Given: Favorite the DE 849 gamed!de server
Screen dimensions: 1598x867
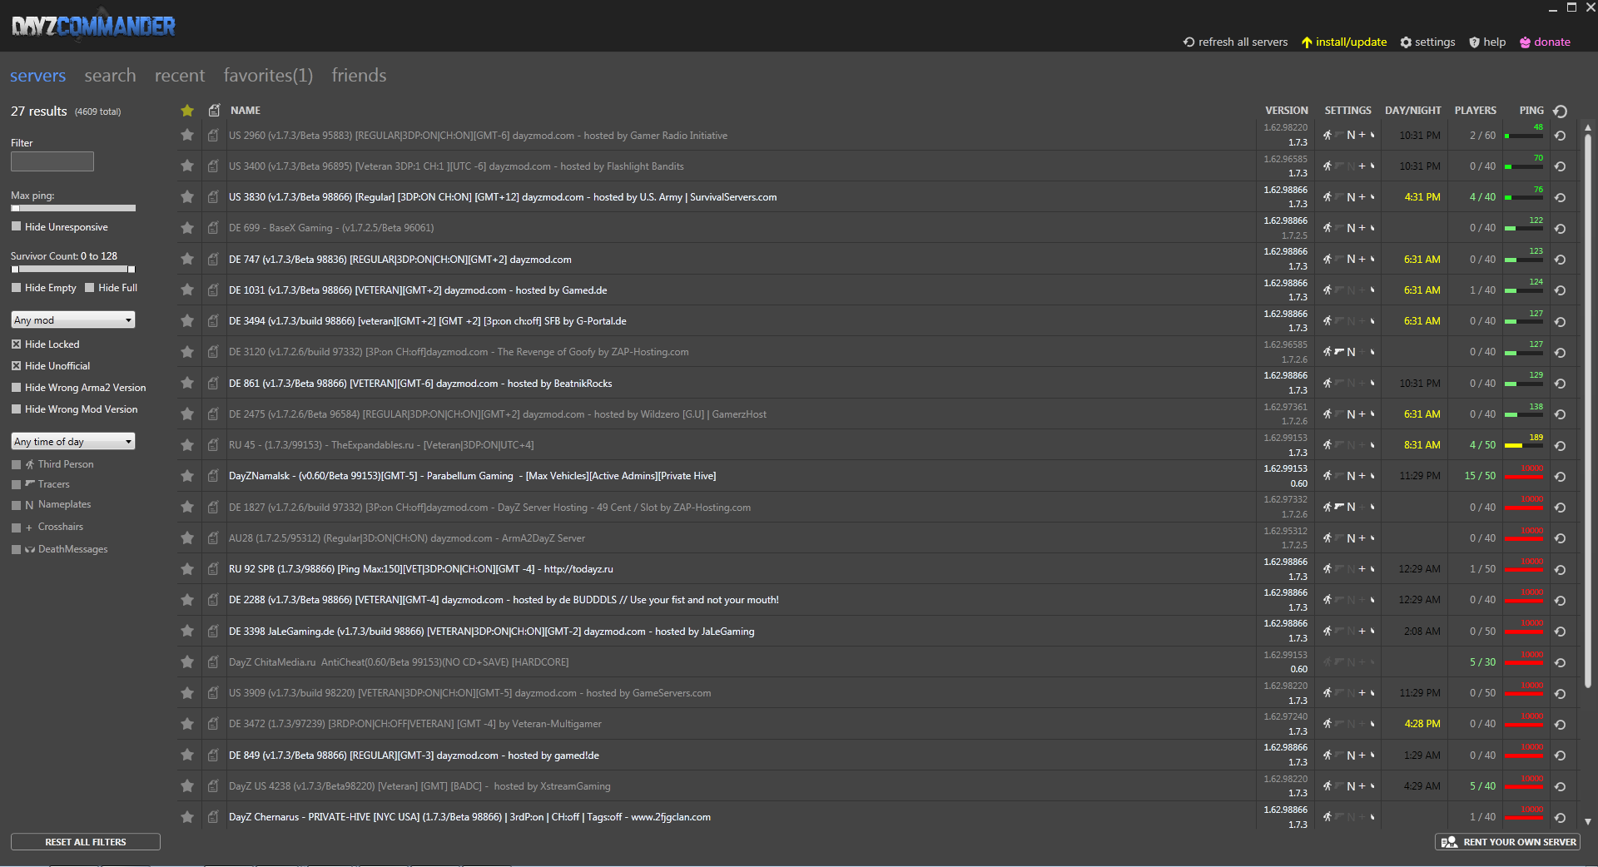Looking at the screenshot, I should tap(187, 755).
